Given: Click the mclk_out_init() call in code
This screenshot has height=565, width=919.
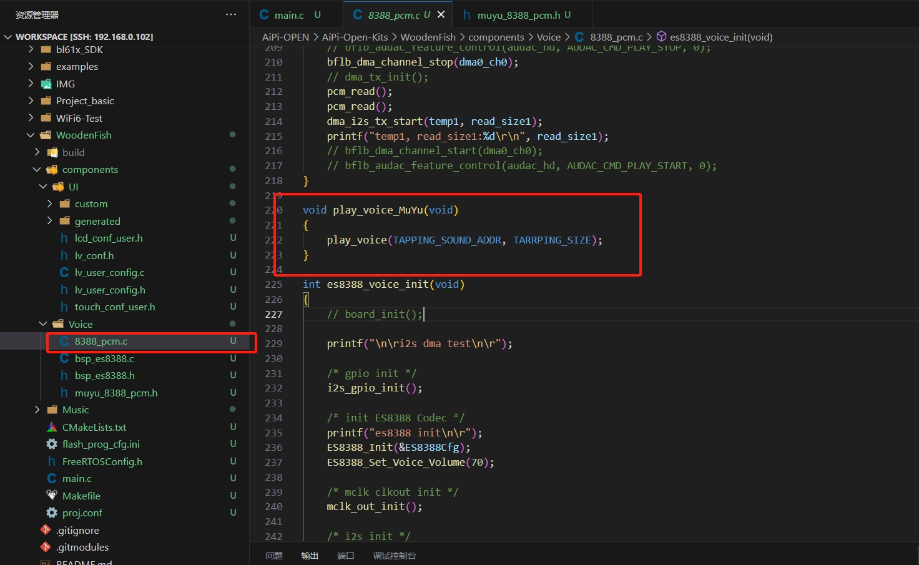Looking at the screenshot, I should [374, 506].
